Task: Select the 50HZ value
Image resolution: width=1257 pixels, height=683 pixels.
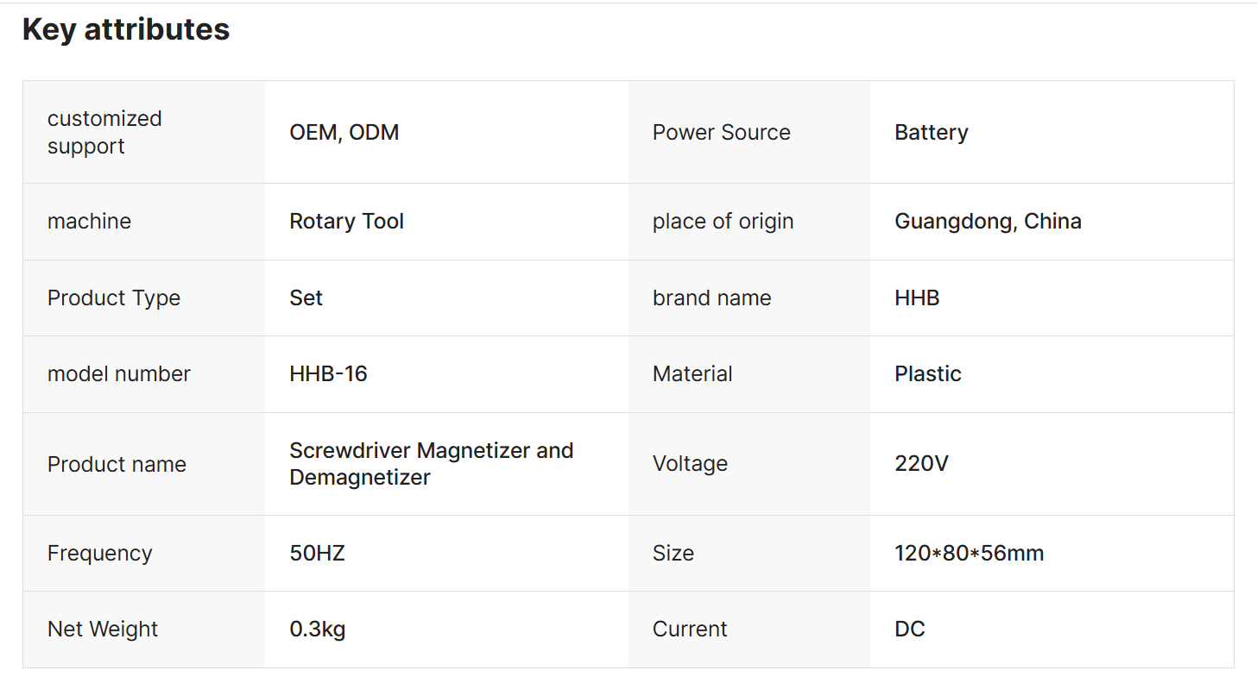Action: [317, 553]
